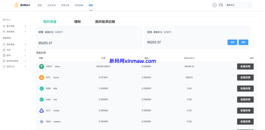
Task: Click the 我的邀請 sidebar icon
Action: tap(4, 32)
